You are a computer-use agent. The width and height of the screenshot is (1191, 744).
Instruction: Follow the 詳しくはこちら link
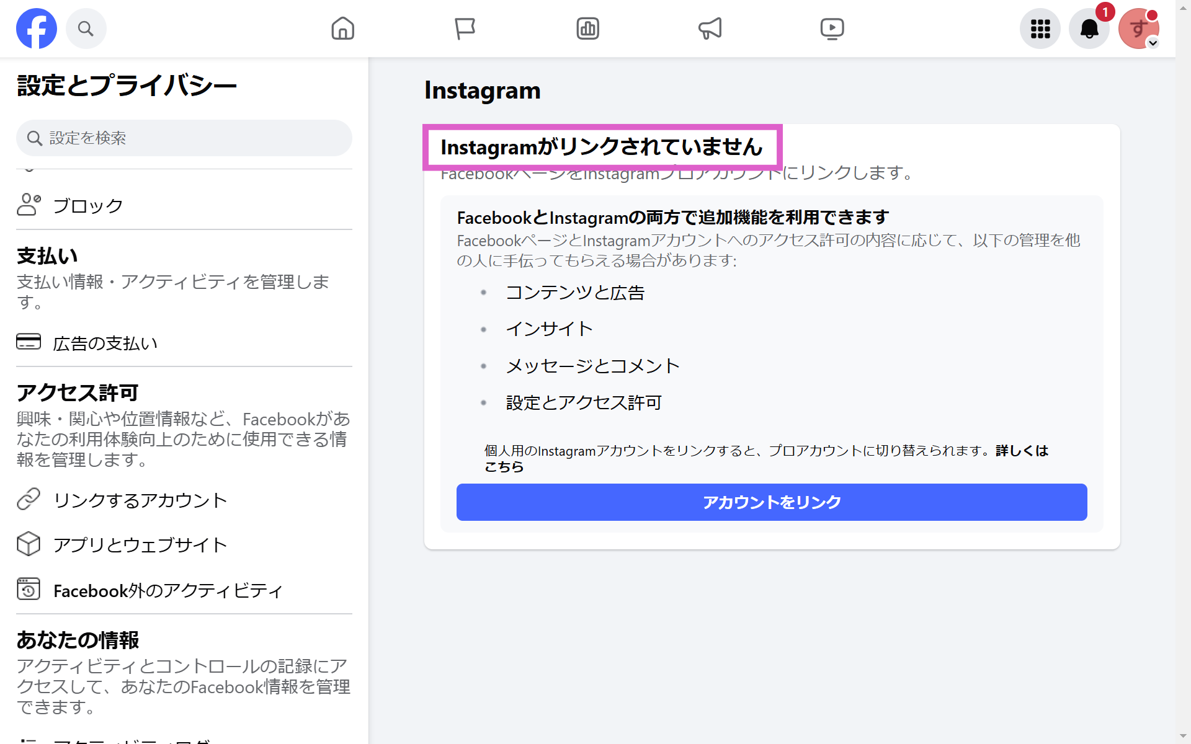point(1021,451)
